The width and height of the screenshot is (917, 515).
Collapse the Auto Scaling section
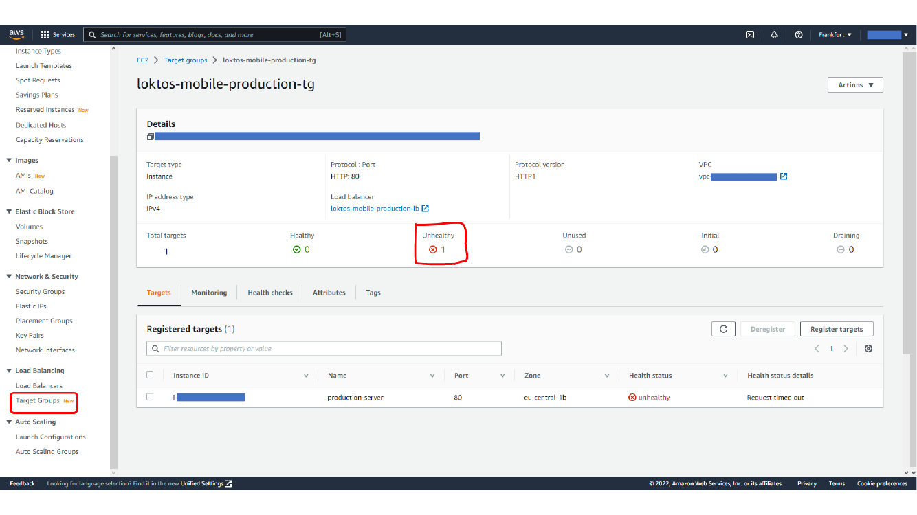[9, 422]
